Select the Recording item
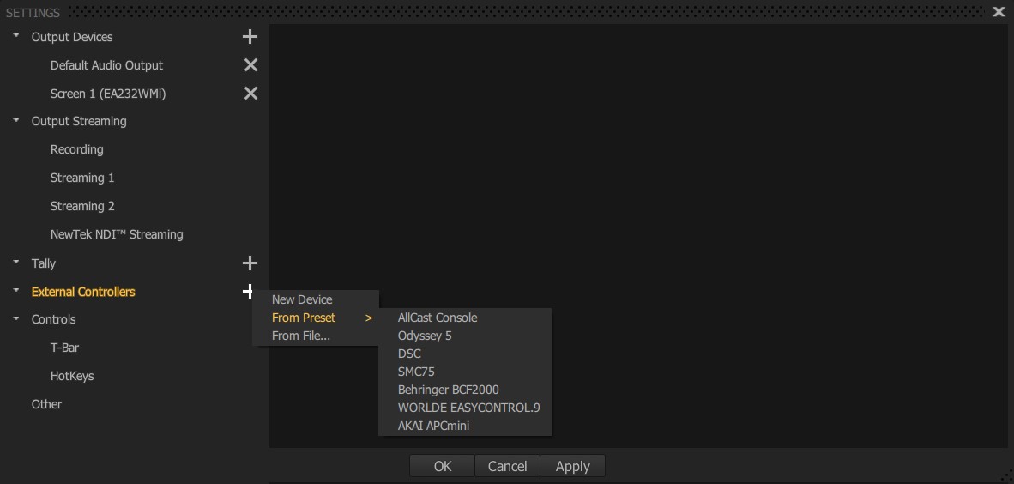The image size is (1014, 484). coord(77,149)
